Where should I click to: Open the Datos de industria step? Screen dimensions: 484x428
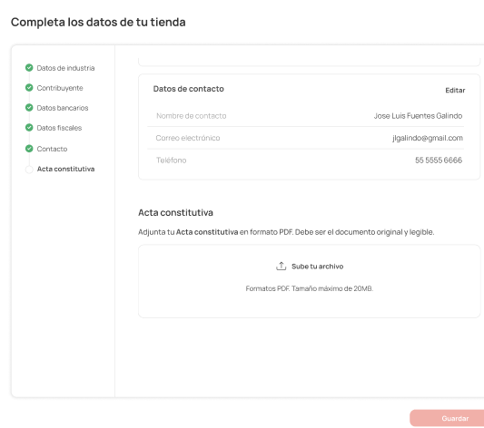tap(65, 68)
